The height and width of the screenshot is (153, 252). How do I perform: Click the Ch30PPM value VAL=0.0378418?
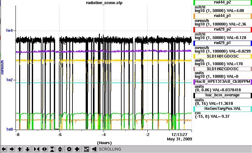(x=227, y=90)
